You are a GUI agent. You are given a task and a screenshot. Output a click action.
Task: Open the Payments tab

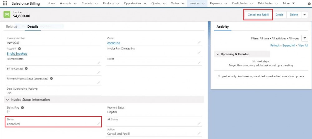[x=216, y=3]
